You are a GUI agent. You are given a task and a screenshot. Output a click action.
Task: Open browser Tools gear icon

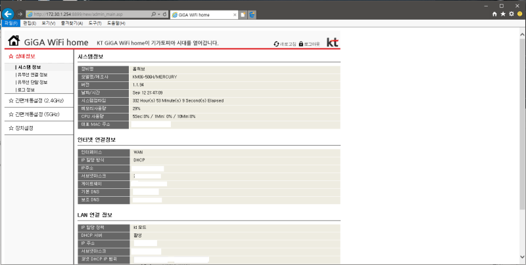[x=512, y=14]
